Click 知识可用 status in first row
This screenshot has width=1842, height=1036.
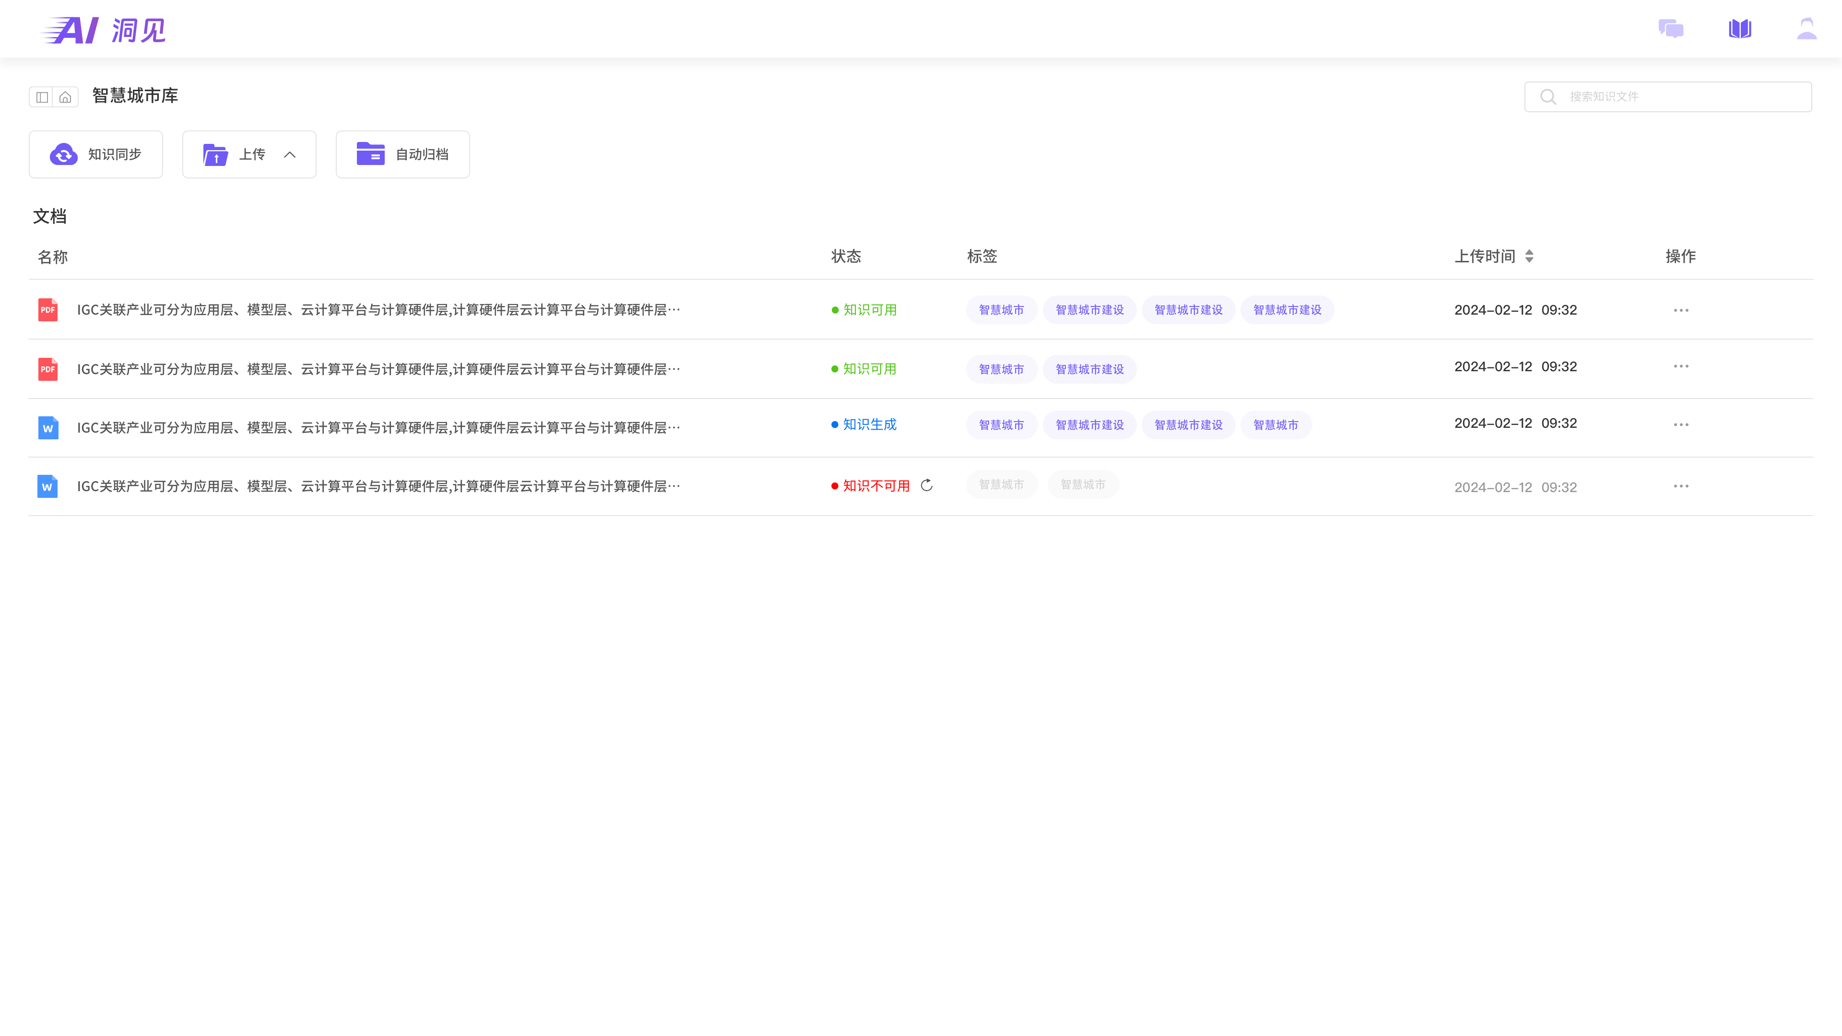(864, 309)
